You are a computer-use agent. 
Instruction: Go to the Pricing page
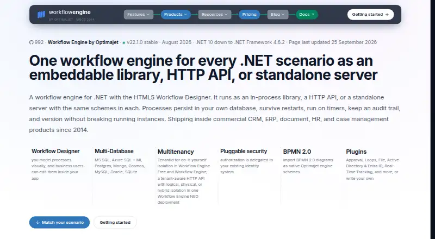249,15
